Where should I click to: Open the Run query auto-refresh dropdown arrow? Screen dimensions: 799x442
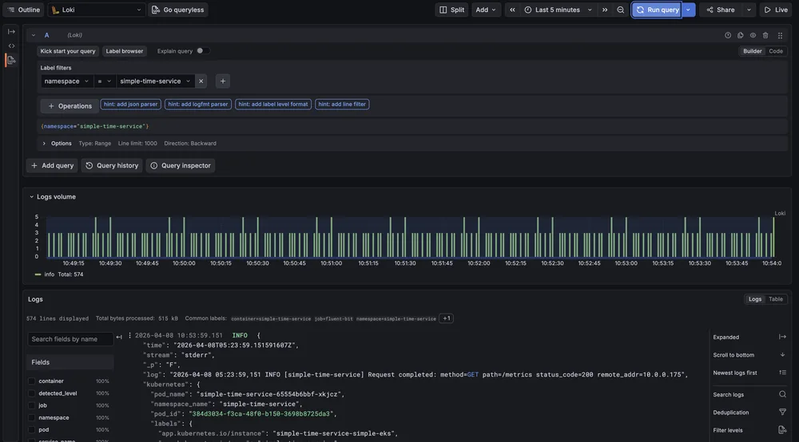689,10
